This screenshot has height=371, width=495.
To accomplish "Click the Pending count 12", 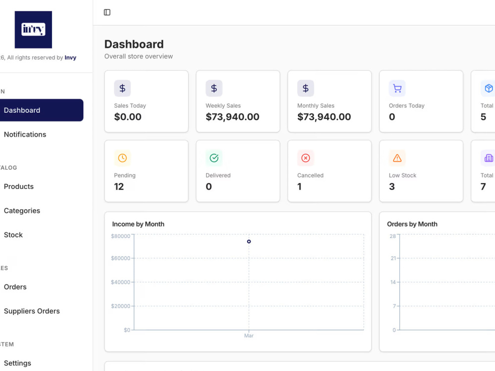I will click(119, 186).
